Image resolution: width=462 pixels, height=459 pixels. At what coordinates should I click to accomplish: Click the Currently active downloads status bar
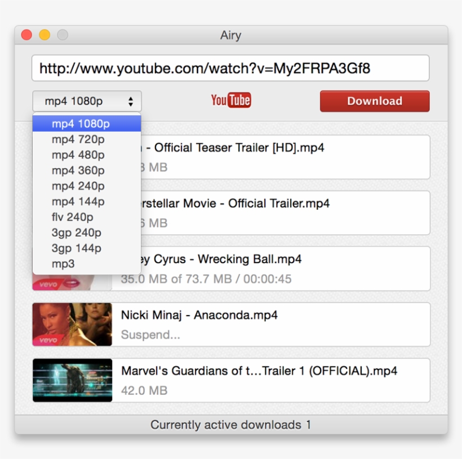(230, 425)
